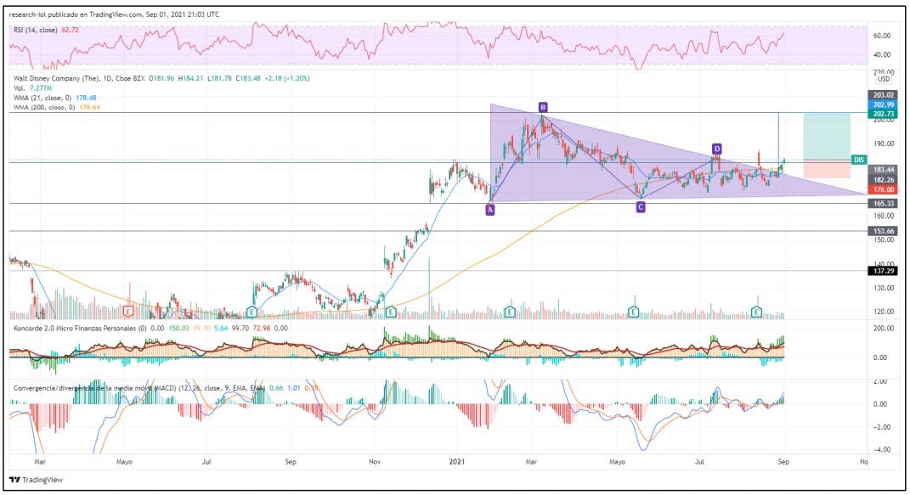Select the pattern point label C

pos(641,207)
